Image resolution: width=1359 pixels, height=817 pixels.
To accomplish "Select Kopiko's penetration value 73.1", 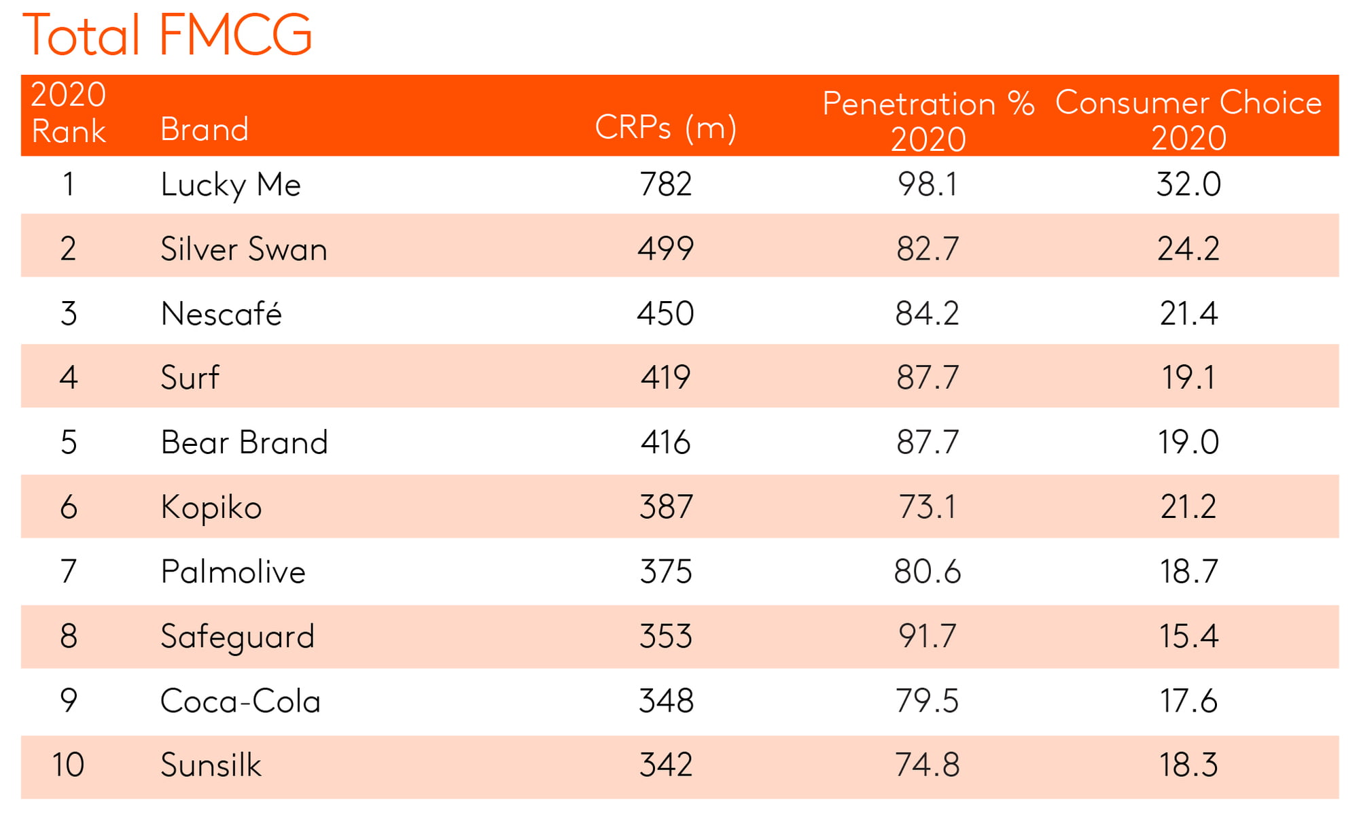I will (x=928, y=507).
